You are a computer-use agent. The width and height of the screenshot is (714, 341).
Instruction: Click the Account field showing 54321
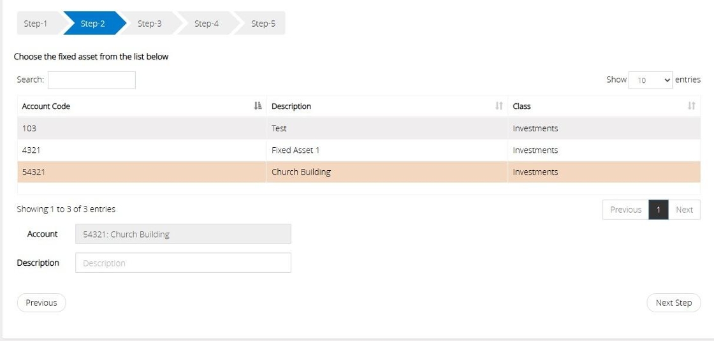183,235
